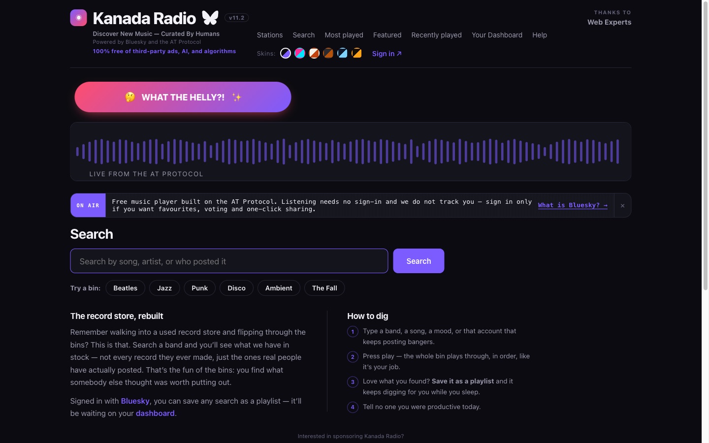The height and width of the screenshot is (443, 709).
Task: Open the Featured section
Action: pos(387,35)
